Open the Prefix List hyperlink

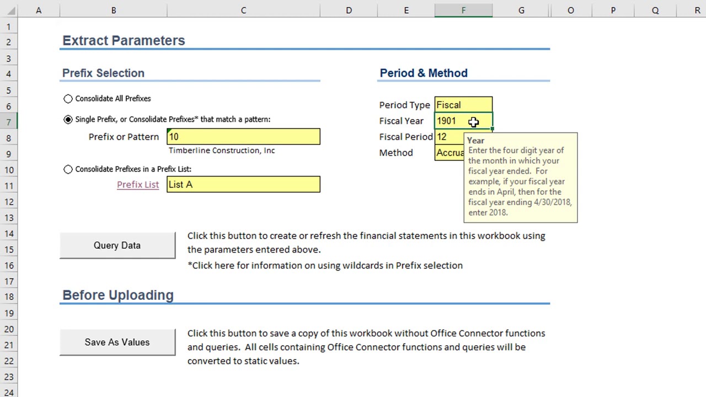[x=138, y=185]
